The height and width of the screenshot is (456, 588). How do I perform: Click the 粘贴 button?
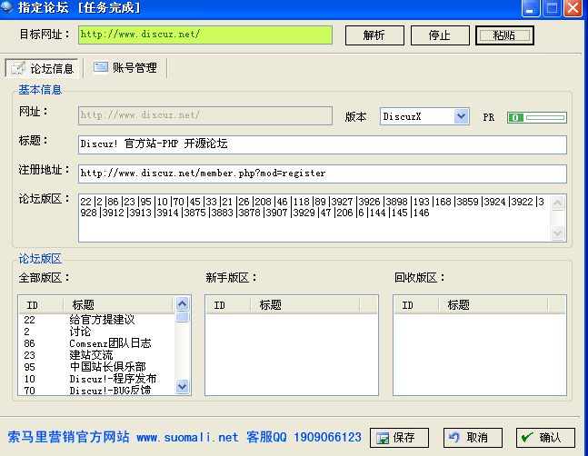(x=504, y=35)
